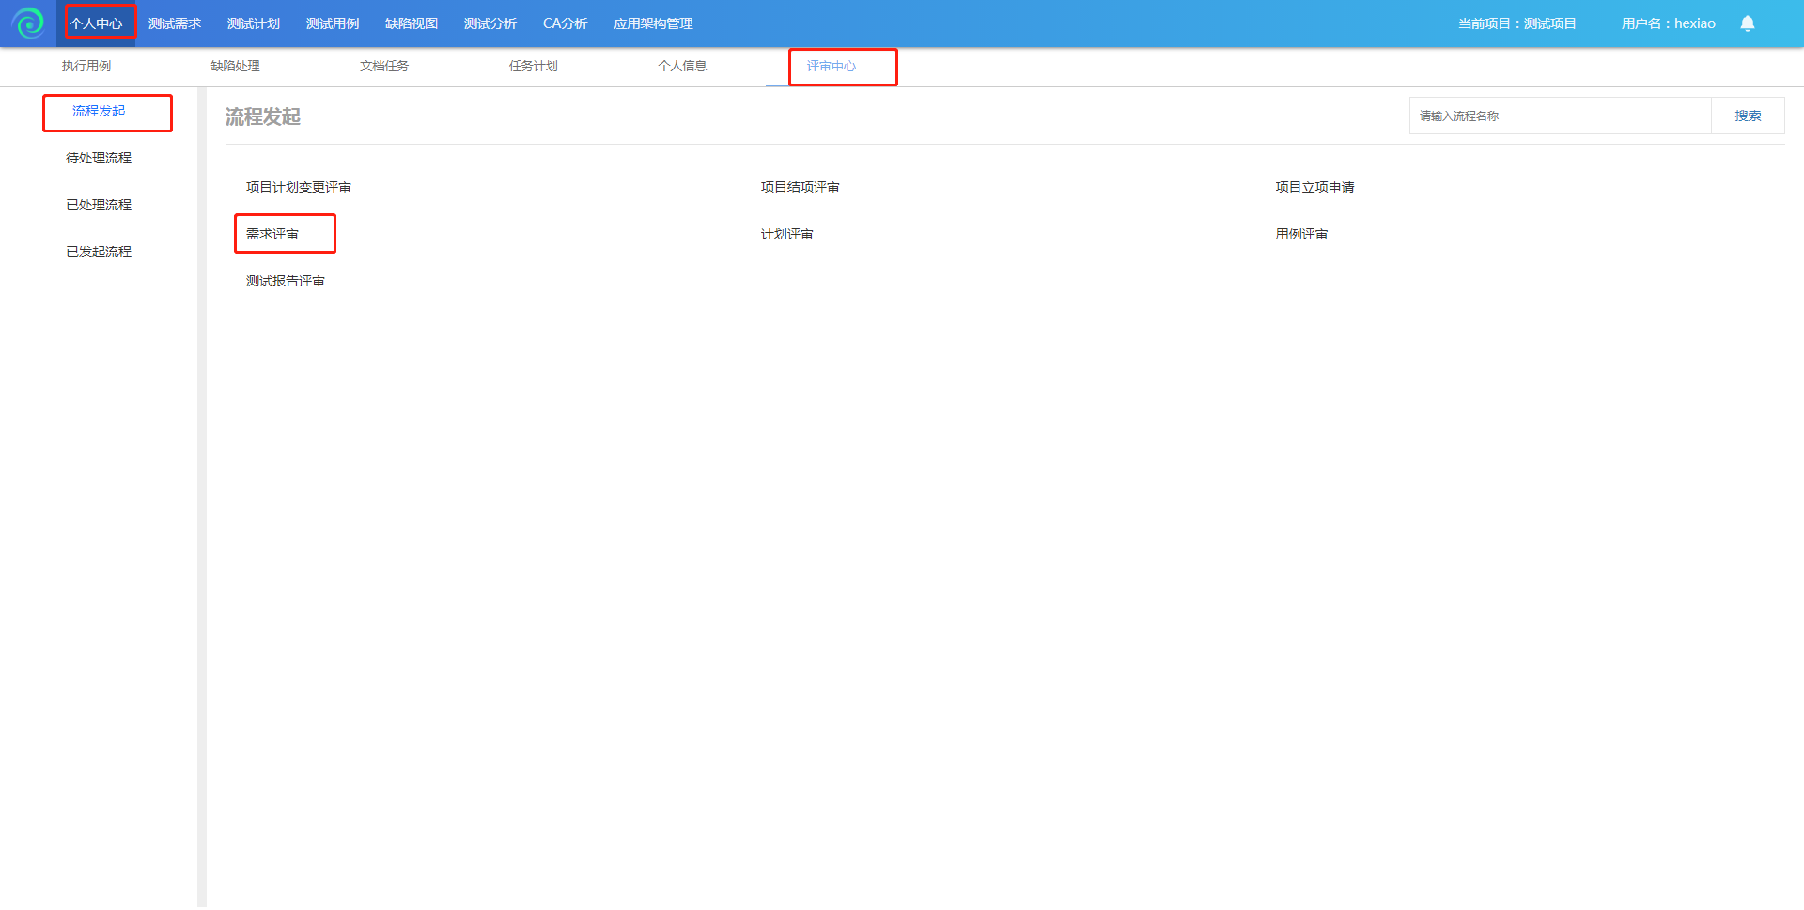Image resolution: width=1804 pixels, height=910 pixels.
Task: Open the notification bell
Action: coord(1747,23)
